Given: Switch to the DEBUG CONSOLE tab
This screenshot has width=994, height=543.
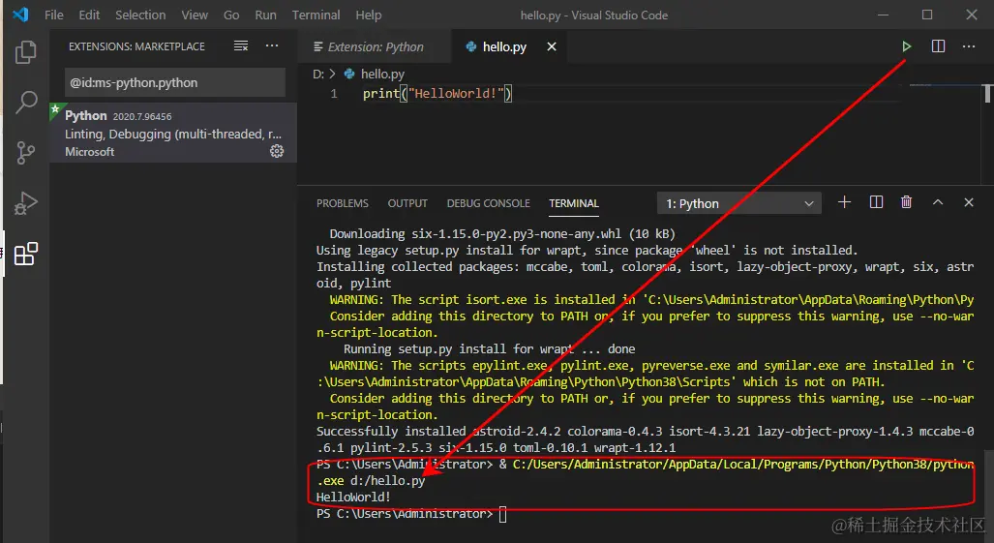Looking at the screenshot, I should pos(488,203).
